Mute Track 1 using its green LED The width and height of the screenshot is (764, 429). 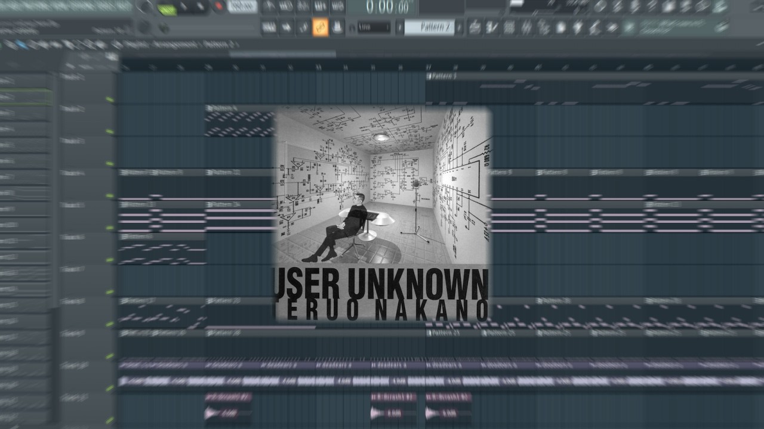(x=110, y=100)
